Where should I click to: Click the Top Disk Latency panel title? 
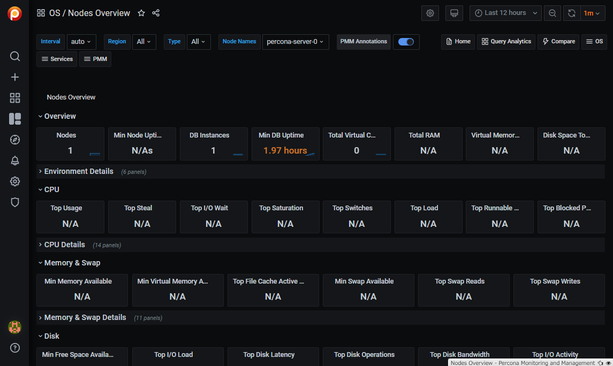point(269,355)
